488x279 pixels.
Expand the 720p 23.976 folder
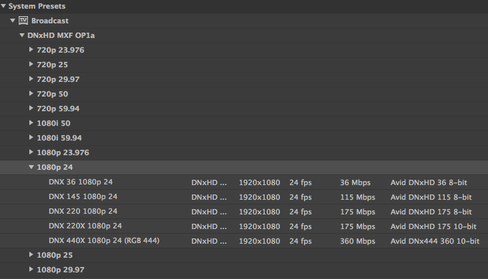[x=31, y=49]
